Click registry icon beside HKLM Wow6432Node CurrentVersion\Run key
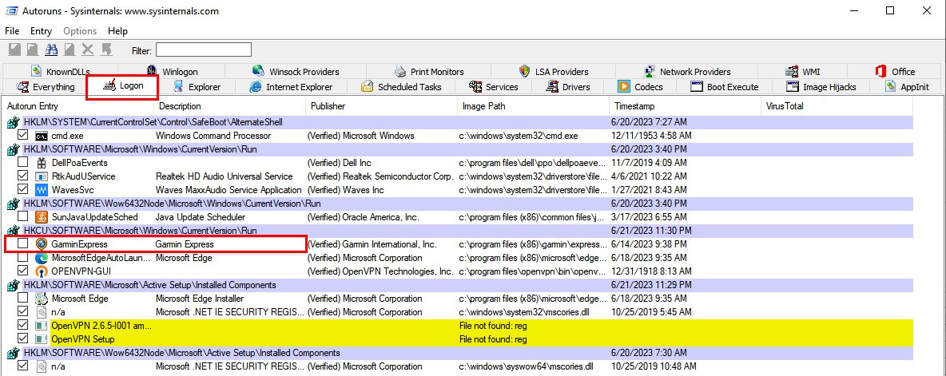 coord(13,204)
